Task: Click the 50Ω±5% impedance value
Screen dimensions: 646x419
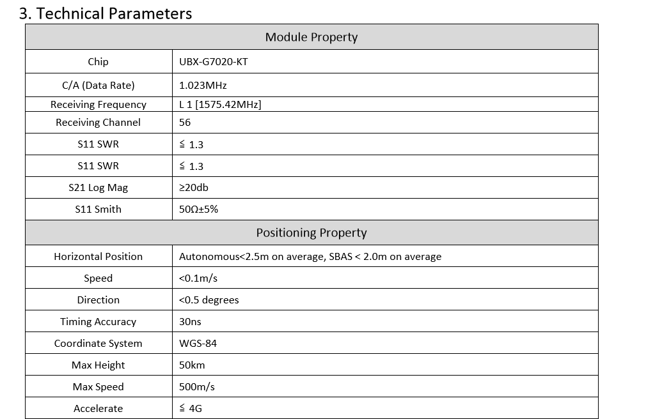Action: click(198, 209)
